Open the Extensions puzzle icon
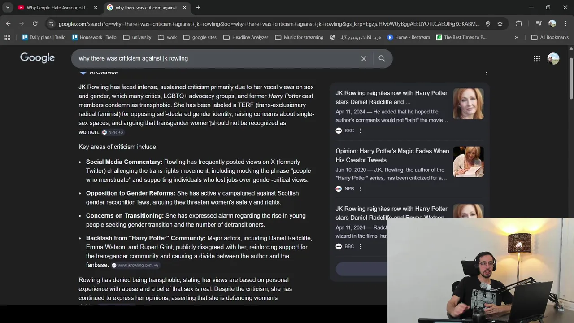574x323 pixels. click(519, 24)
